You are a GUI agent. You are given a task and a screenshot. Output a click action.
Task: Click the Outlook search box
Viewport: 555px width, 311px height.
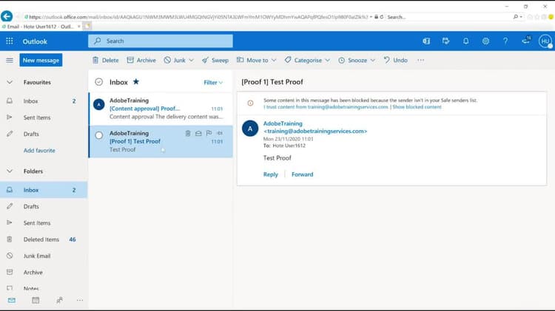[x=161, y=41]
